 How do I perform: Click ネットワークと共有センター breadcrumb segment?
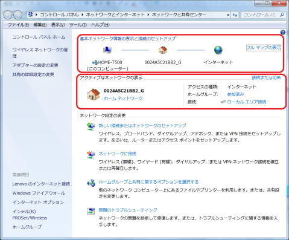click(x=179, y=15)
